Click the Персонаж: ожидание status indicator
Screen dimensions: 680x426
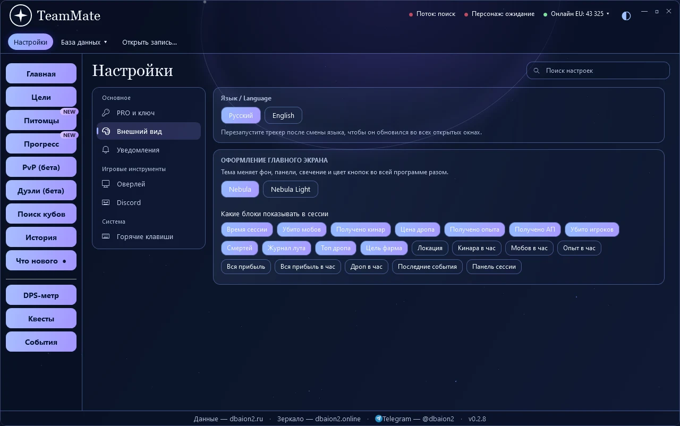click(x=499, y=14)
